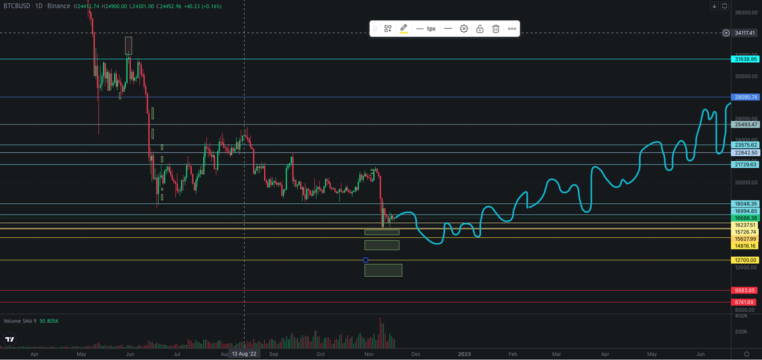The image size is (762, 360).
Task: Open chart settings gear at bottom right
Action: [x=746, y=353]
